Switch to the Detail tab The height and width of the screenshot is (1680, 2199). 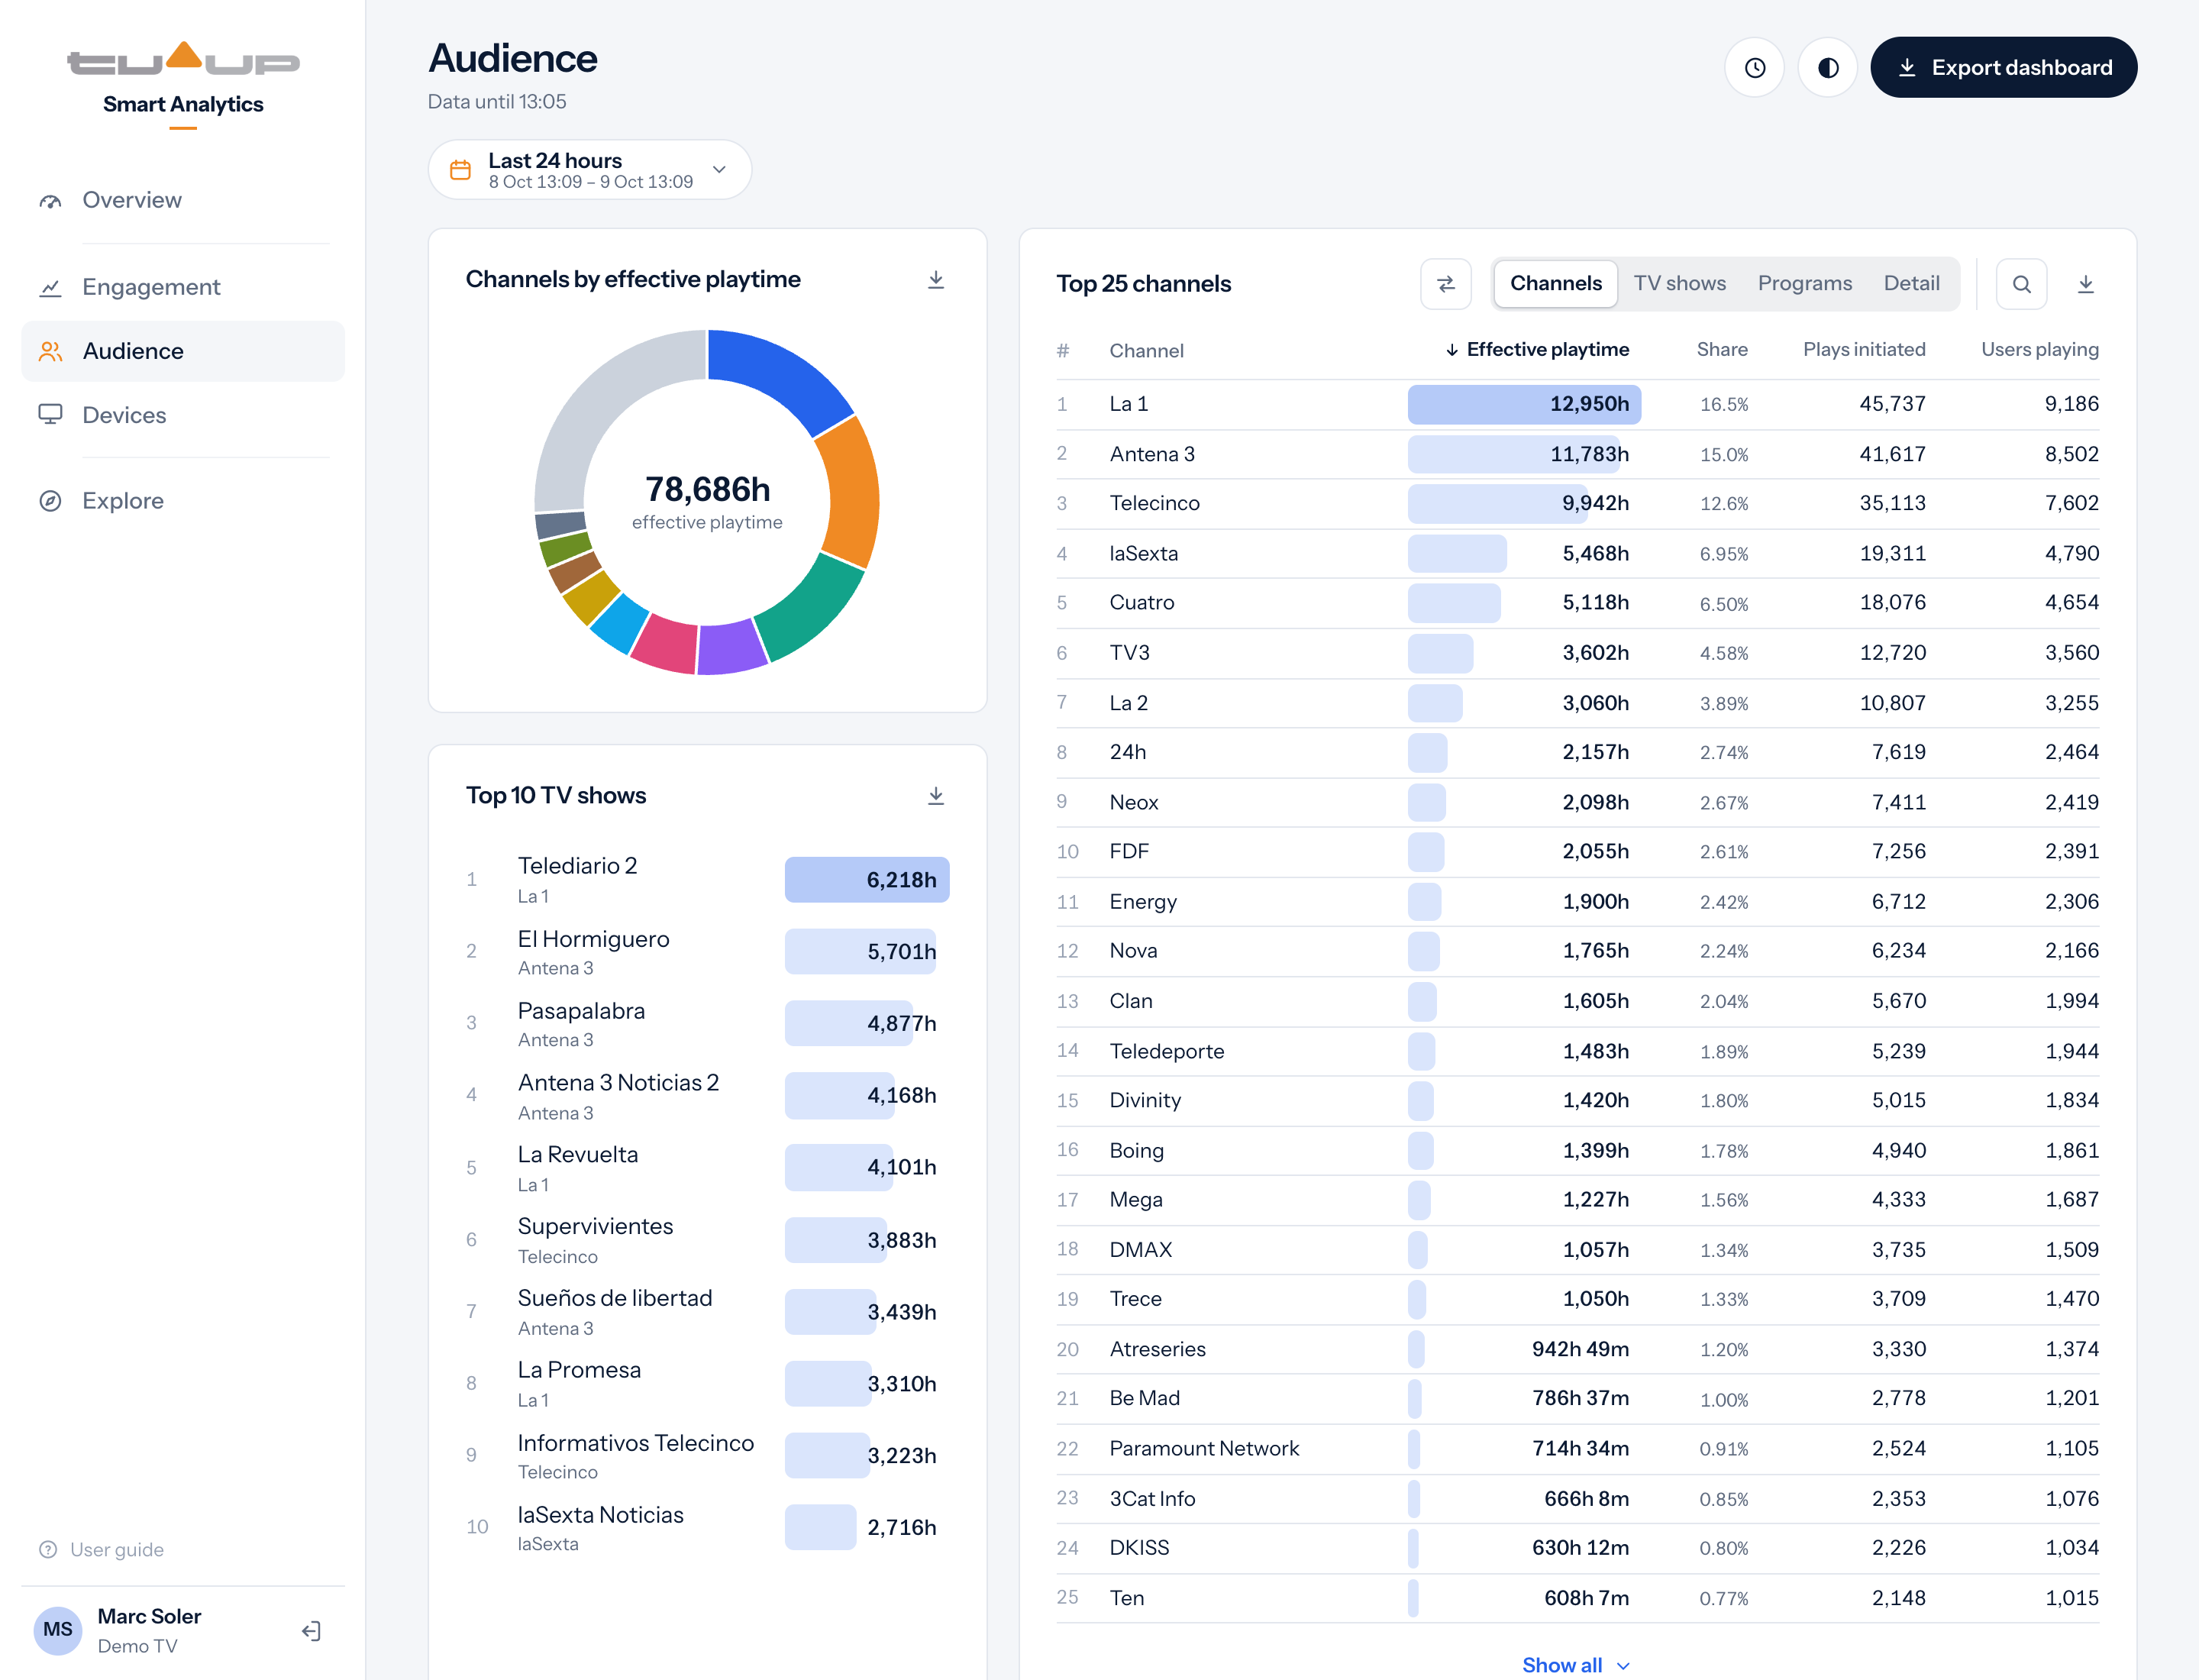[x=1911, y=284]
